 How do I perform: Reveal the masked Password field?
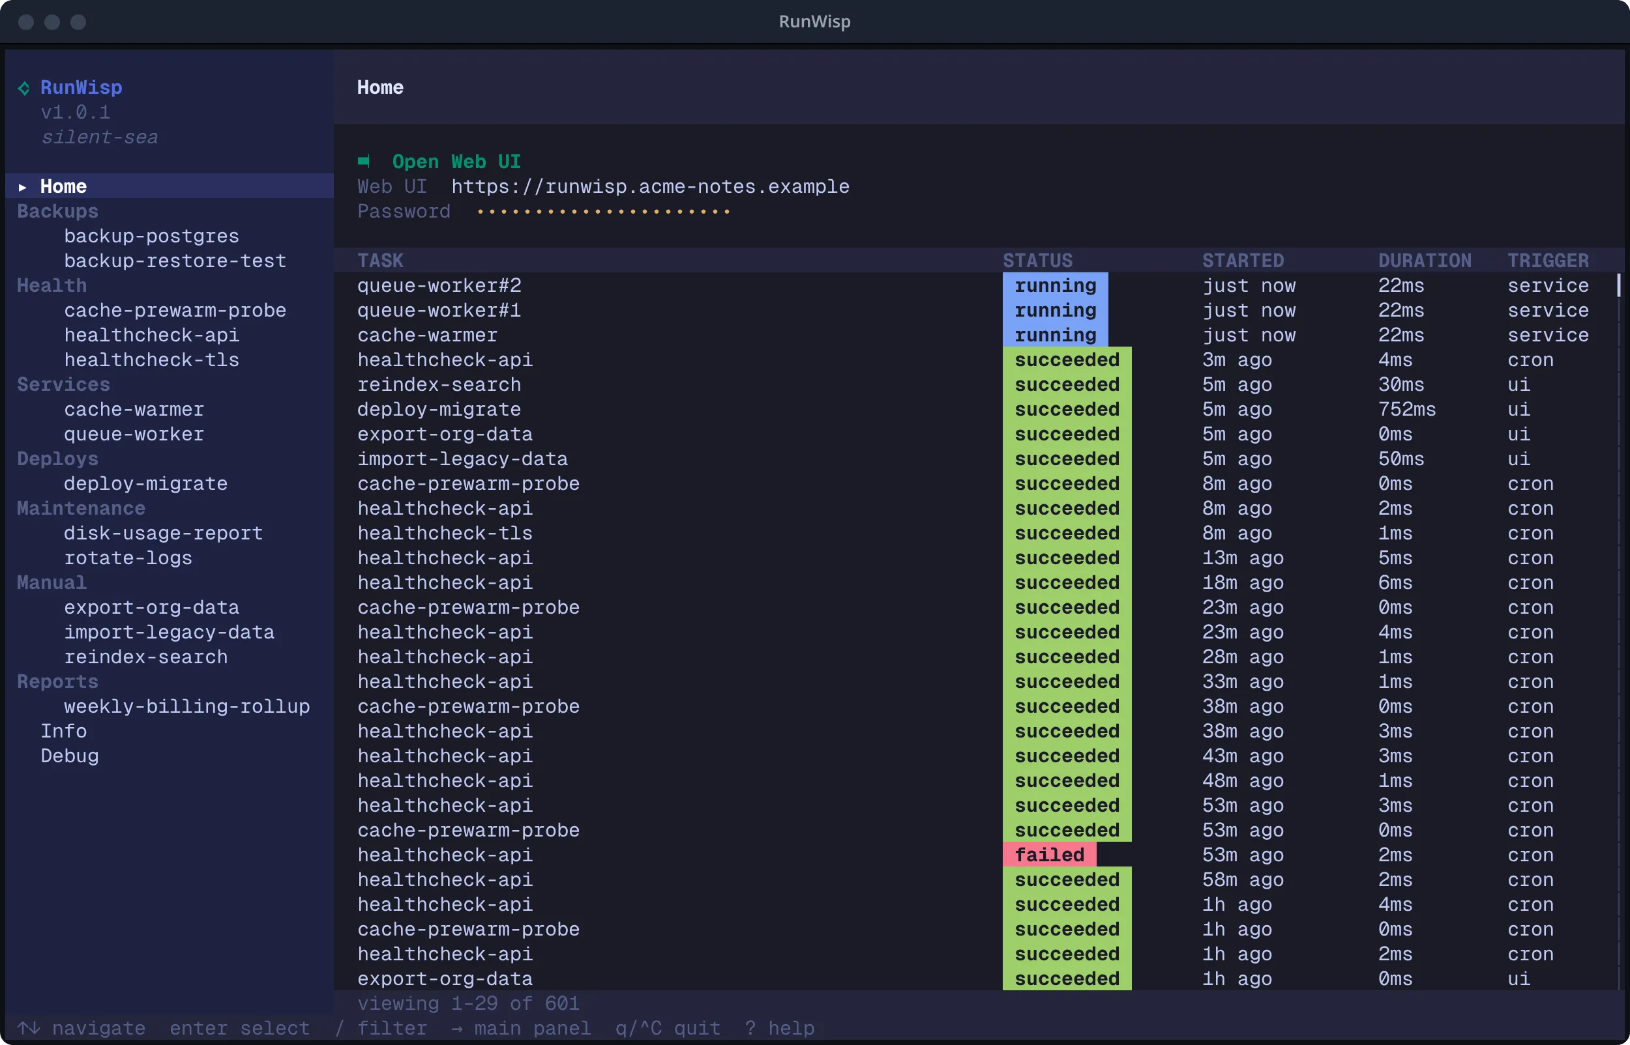604,212
